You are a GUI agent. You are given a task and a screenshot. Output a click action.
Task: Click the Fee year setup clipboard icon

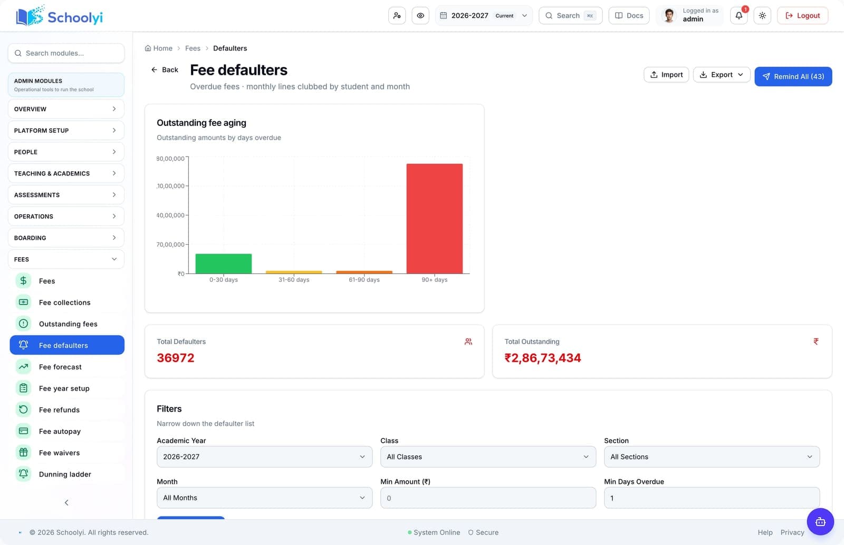(23, 388)
